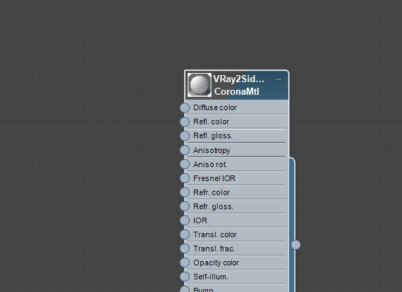The height and width of the screenshot is (292, 402).
Task: Click the Opacity color input socket
Action: tap(185, 263)
